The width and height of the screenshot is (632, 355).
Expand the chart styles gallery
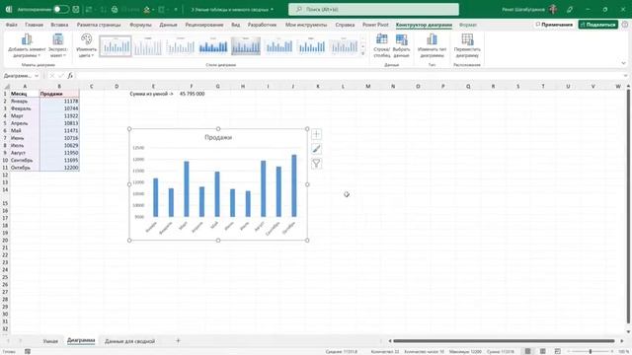[x=362, y=53]
